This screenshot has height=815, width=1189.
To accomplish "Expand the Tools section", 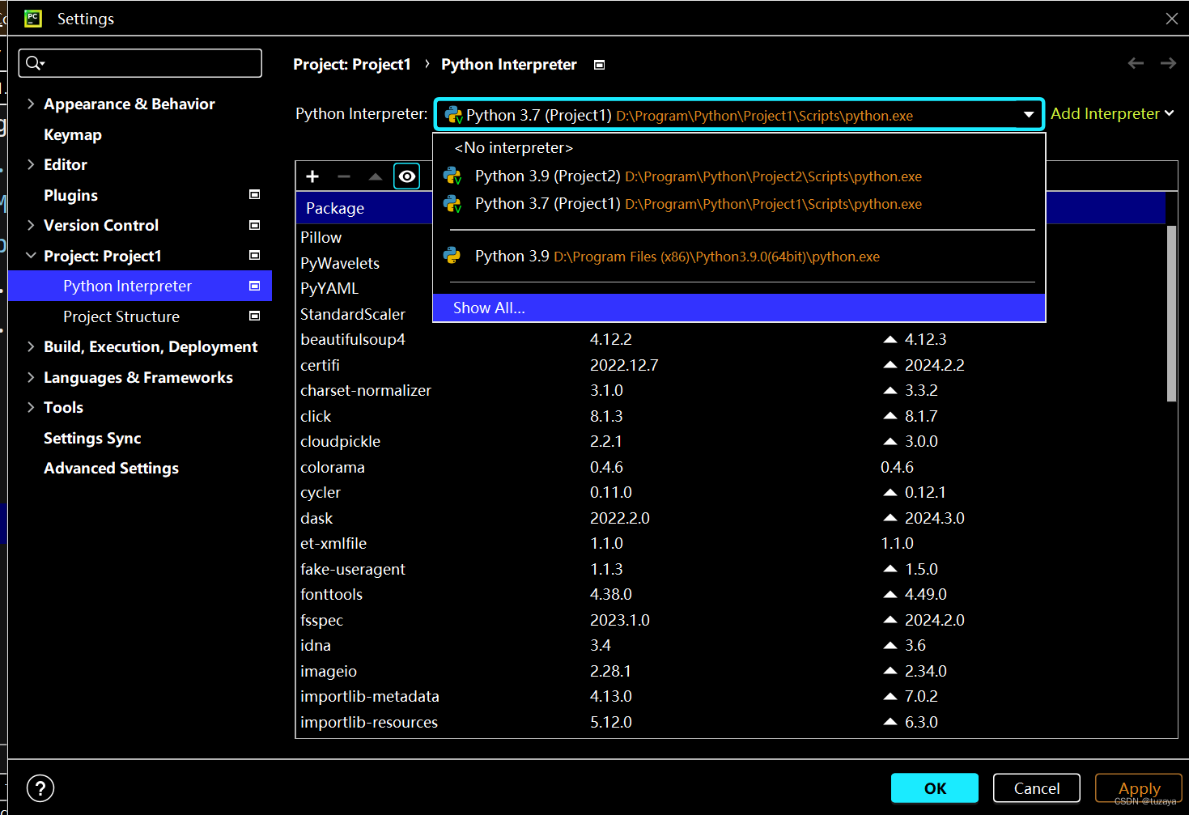I will pos(31,407).
